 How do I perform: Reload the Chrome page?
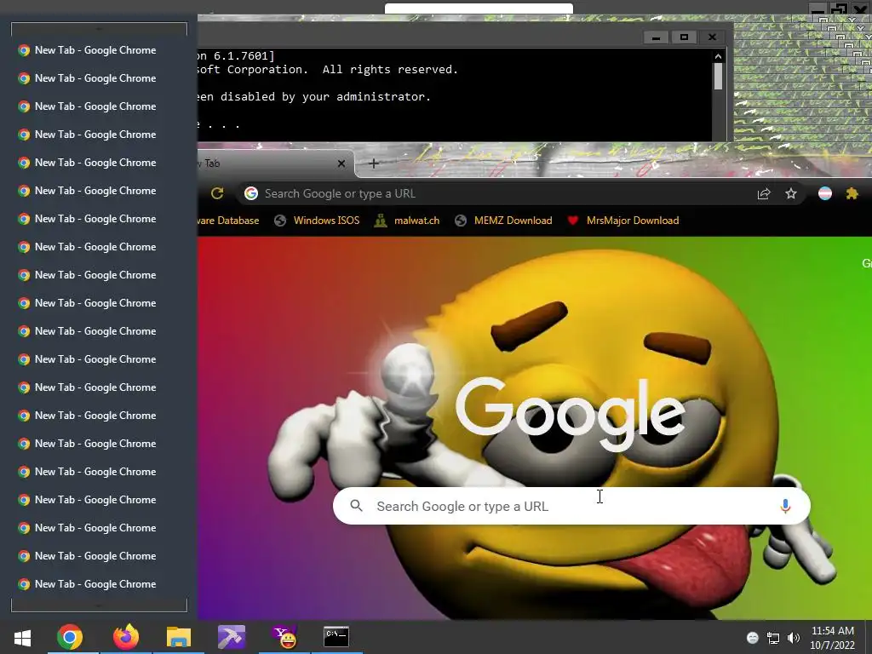click(217, 193)
